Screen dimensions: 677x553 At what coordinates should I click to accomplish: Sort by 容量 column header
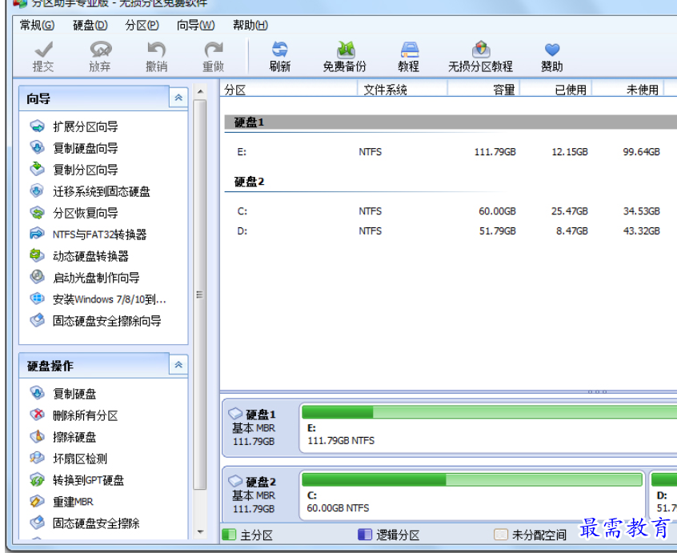pyautogui.click(x=483, y=90)
